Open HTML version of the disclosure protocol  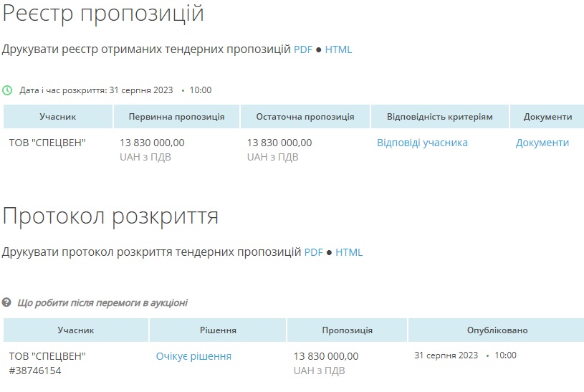[x=349, y=252]
